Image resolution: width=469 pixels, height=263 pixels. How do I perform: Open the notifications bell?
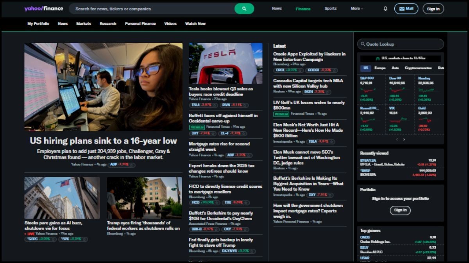(x=385, y=9)
